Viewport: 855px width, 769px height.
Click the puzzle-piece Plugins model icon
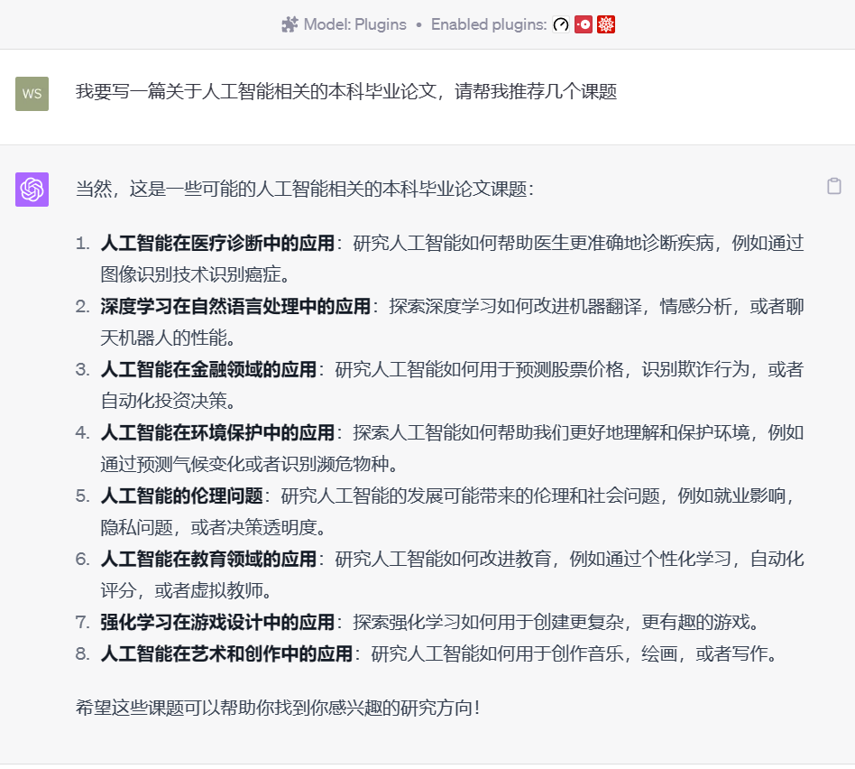click(x=290, y=24)
